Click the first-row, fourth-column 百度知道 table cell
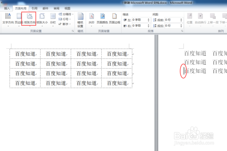This screenshot has height=151, width=227. [x=117, y=54]
